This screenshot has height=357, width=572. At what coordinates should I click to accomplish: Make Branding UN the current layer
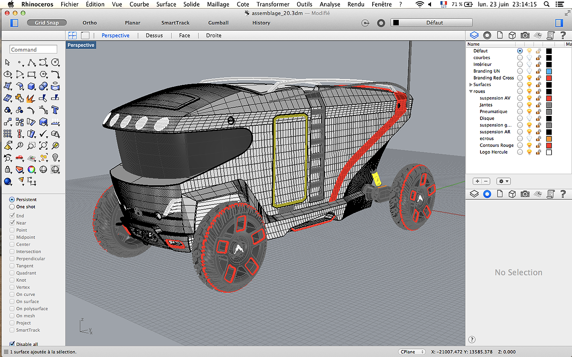coord(520,71)
